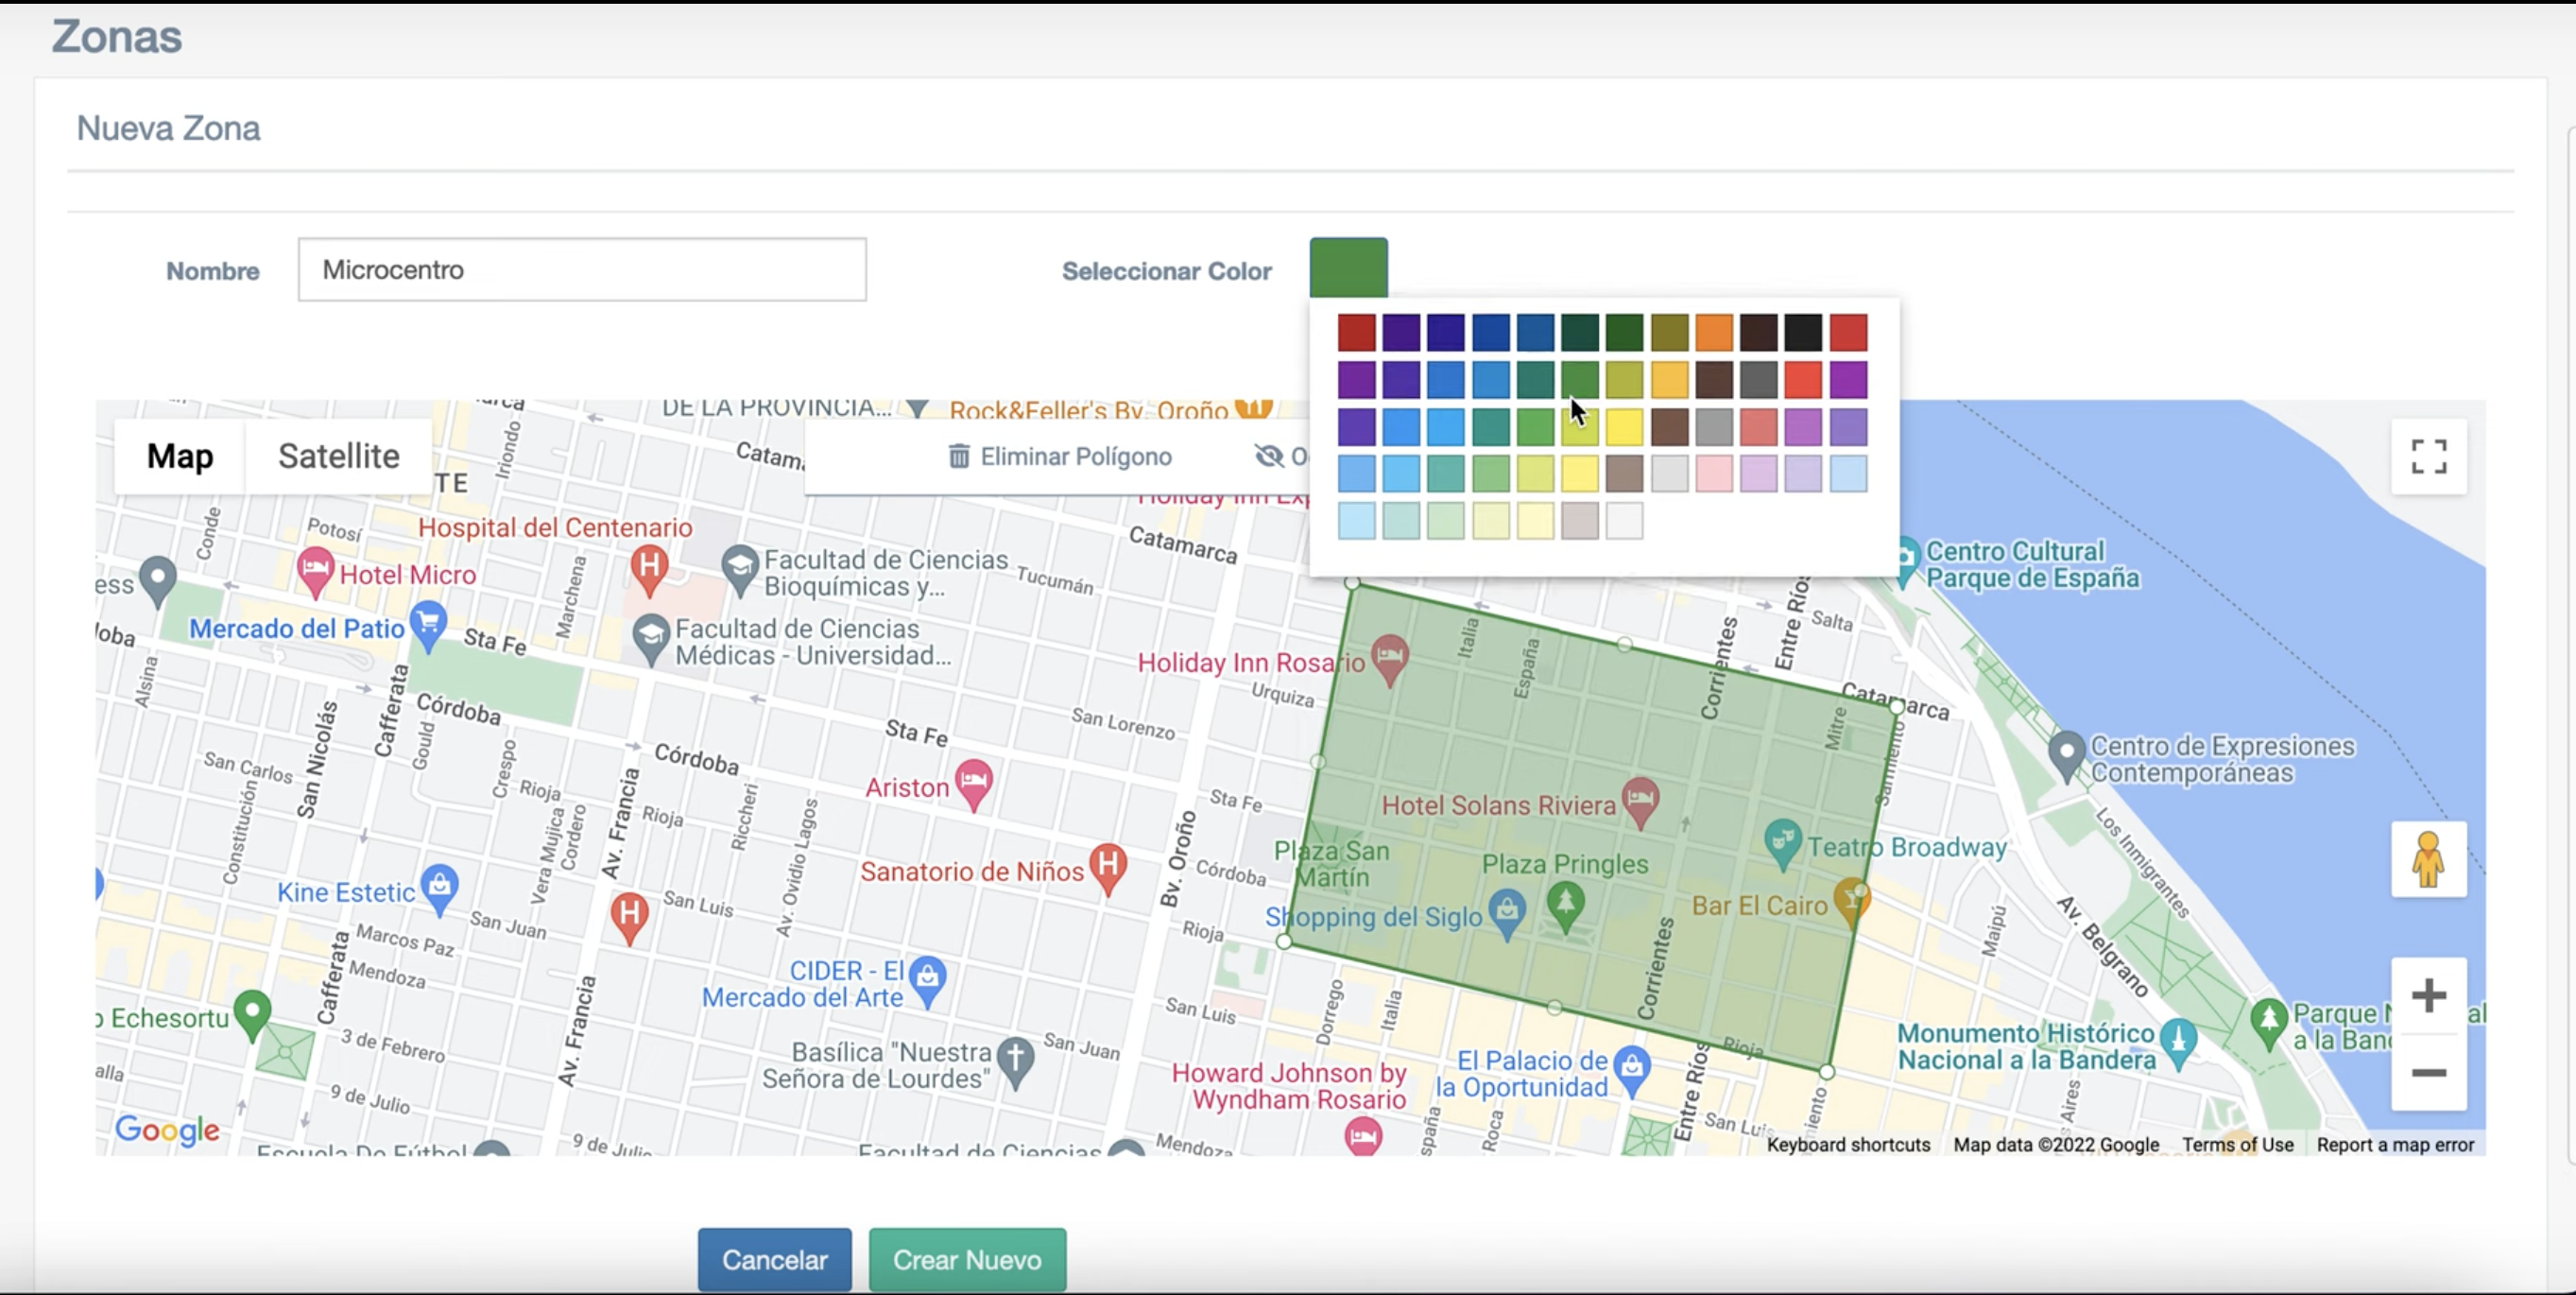Viewport: 2576px width, 1295px height.
Task: Click the Nombre text field
Action: pyautogui.click(x=582, y=270)
